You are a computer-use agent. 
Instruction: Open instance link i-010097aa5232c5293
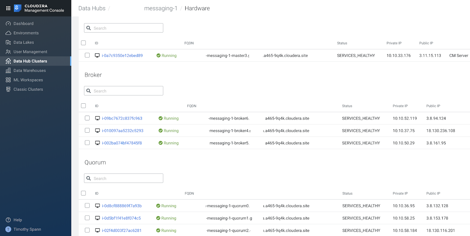123,131
